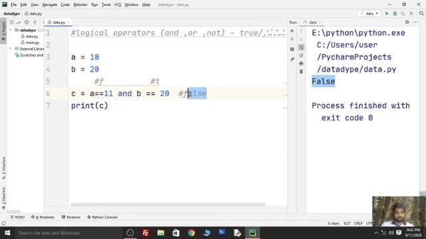Screen dimensions: 426x239
Task: Open the TODO tool window
Action: 17,217
